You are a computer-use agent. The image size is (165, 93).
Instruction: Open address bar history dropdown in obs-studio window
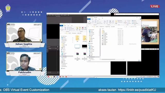click(x=125, y=27)
